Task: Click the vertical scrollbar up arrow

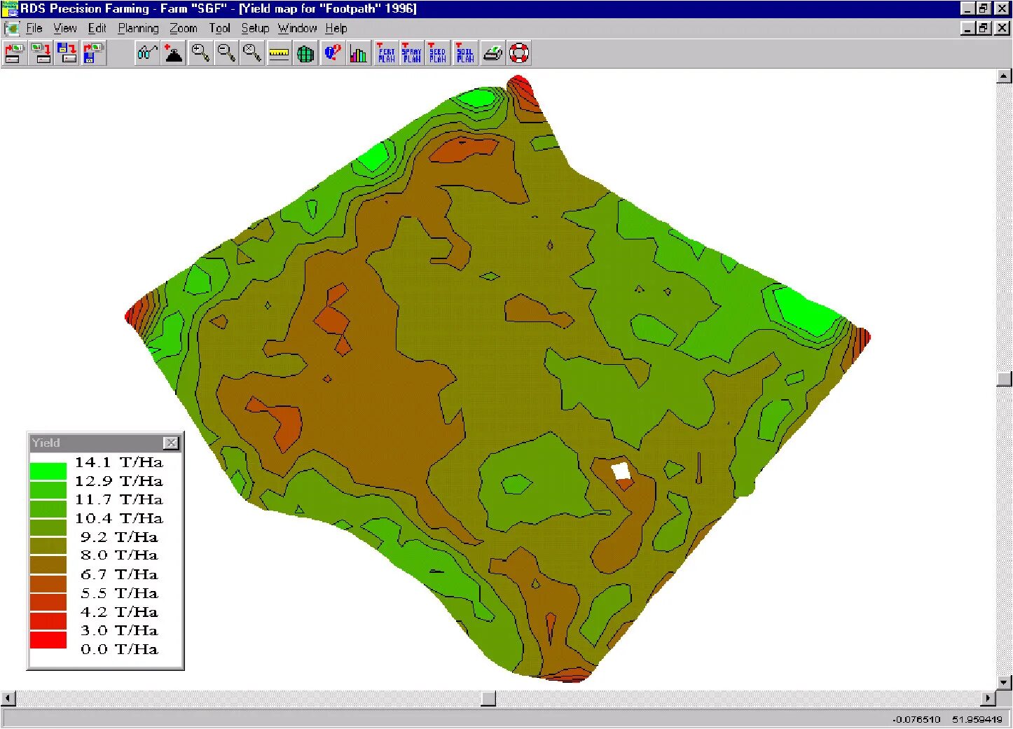Action: click(x=1004, y=76)
